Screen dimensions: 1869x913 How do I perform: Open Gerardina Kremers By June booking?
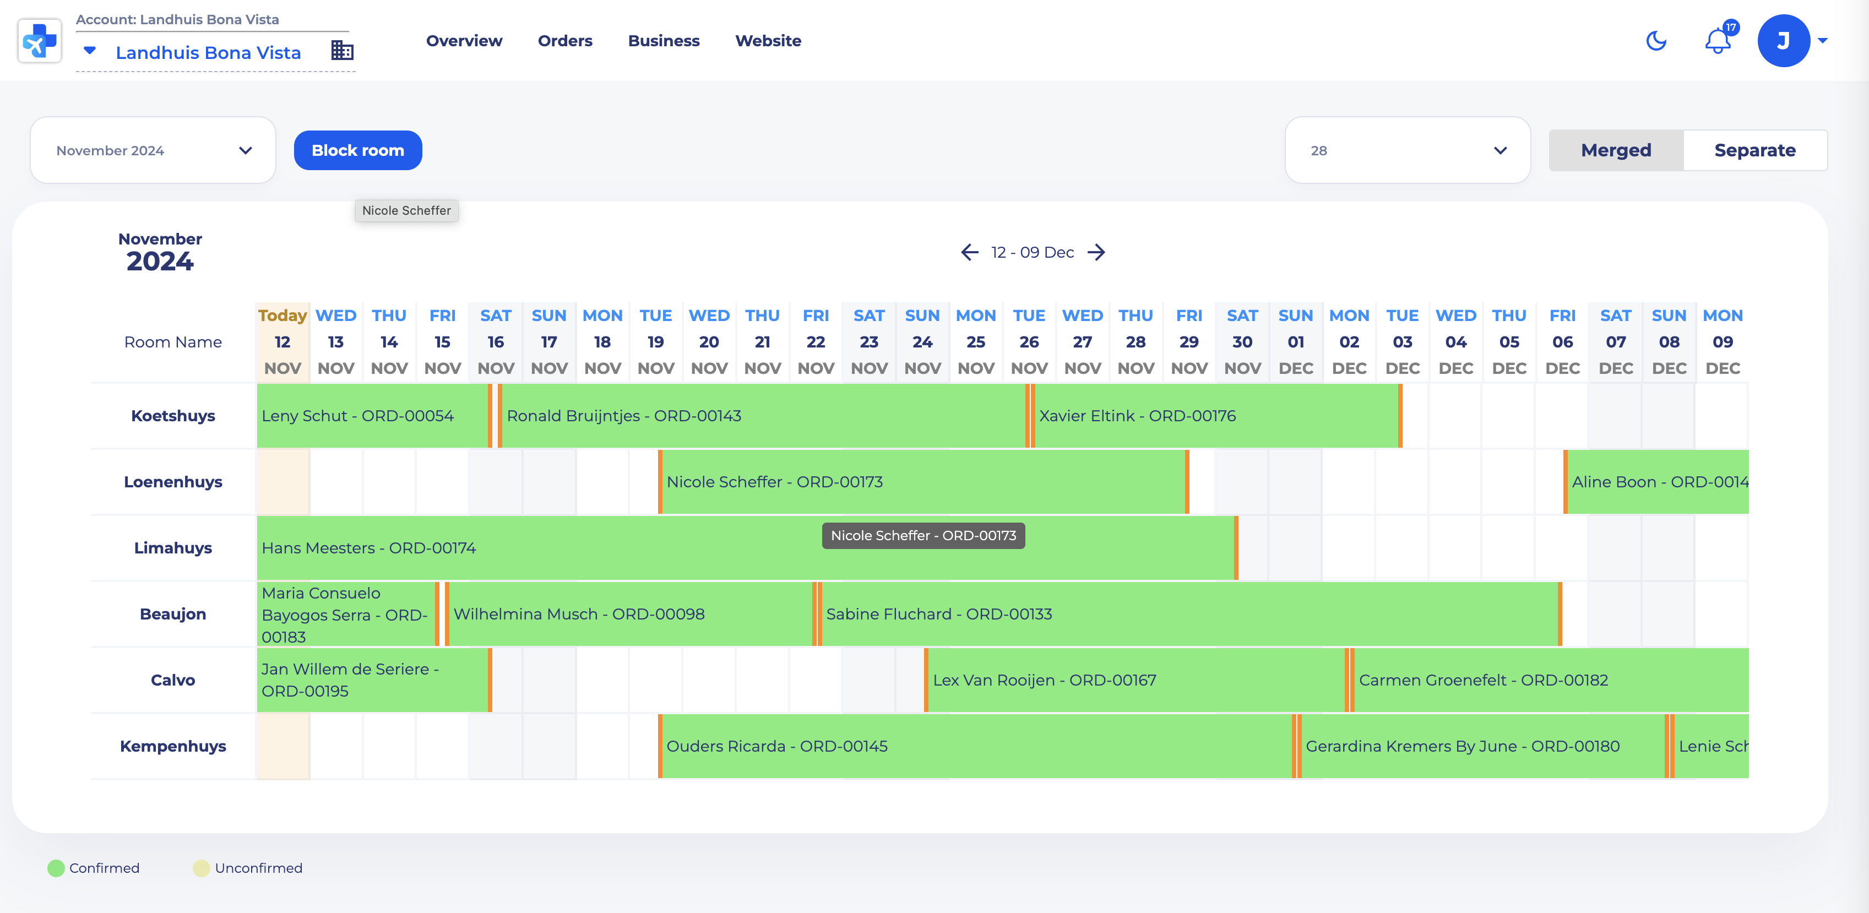coord(1483,746)
